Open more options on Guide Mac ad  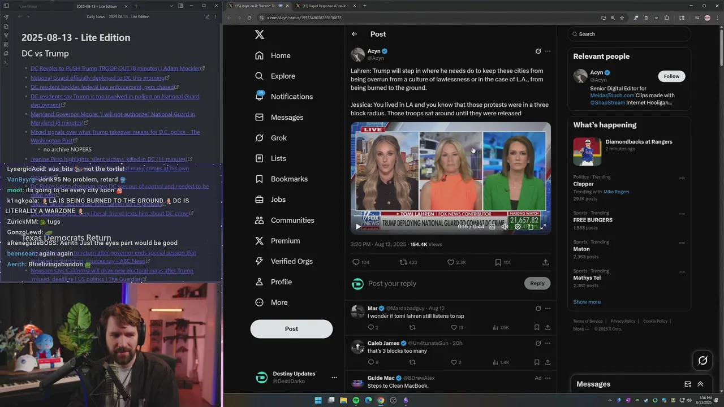pyautogui.click(x=548, y=378)
